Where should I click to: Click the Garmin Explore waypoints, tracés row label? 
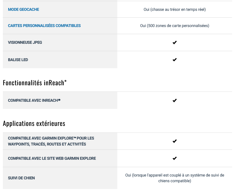pos(51,141)
